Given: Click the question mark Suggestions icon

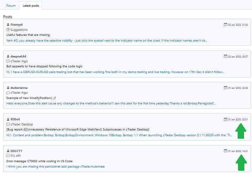Looking at the screenshot, I should pos(8,30).
